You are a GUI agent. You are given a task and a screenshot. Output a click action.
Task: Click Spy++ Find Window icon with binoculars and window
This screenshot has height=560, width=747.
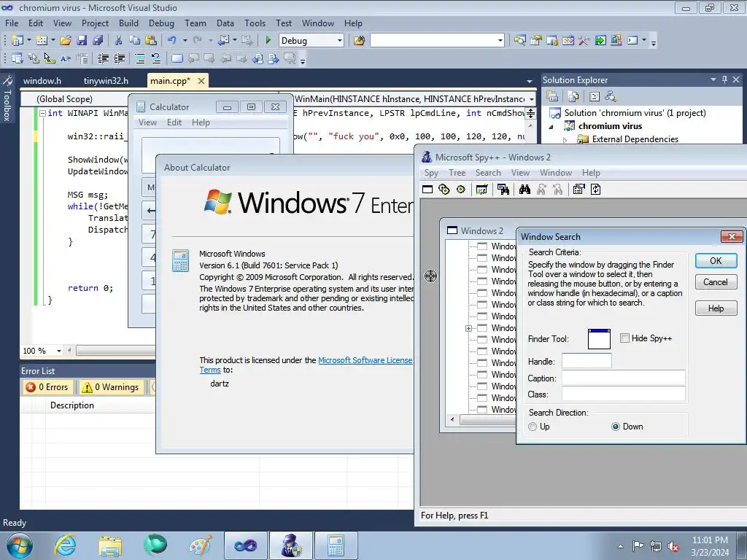pos(503,190)
